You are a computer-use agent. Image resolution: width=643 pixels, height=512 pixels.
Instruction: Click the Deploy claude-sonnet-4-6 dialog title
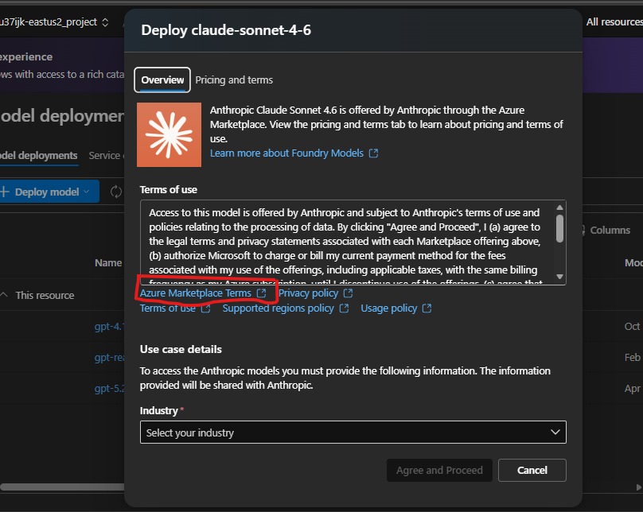point(226,30)
